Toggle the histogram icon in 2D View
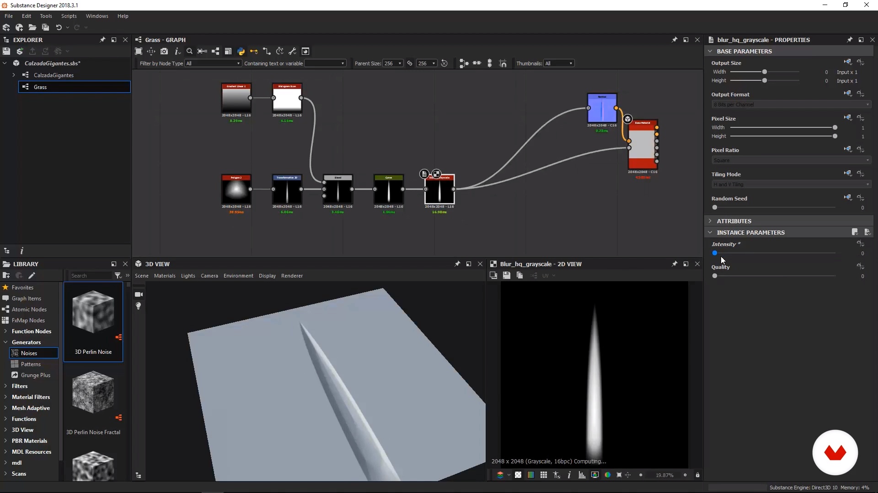Image resolution: width=878 pixels, height=493 pixels. [x=582, y=475]
